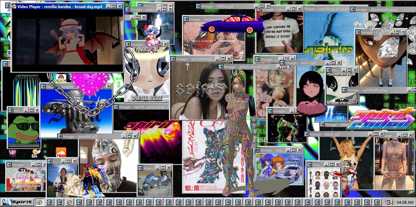Close the Image - gambit.gif window
The image size is (416, 207).
135,136
